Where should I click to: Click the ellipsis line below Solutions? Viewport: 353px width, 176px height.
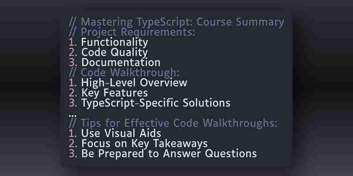(x=73, y=116)
